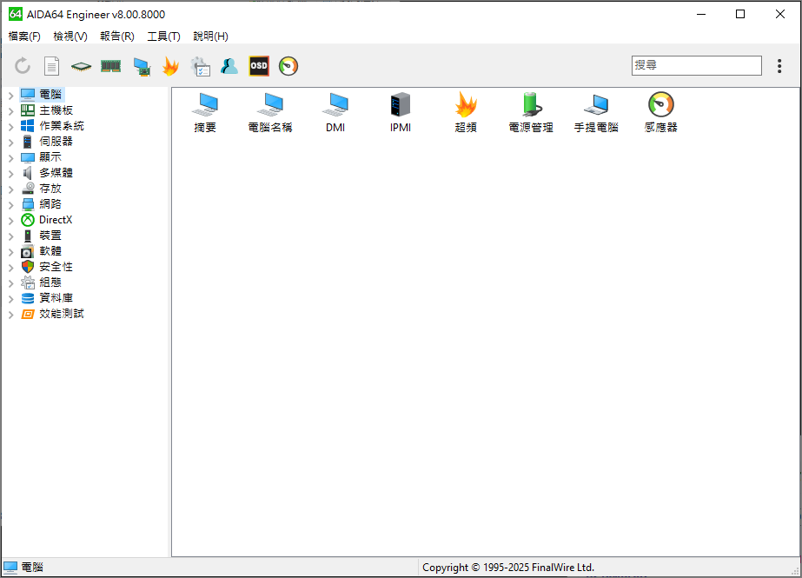Open the 檔案(F) menu

(24, 37)
